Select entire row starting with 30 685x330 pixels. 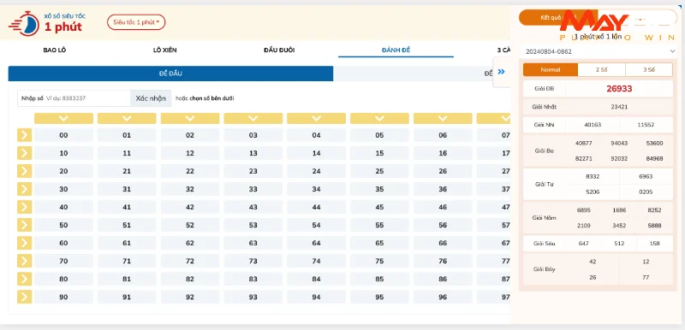point(25,189)
